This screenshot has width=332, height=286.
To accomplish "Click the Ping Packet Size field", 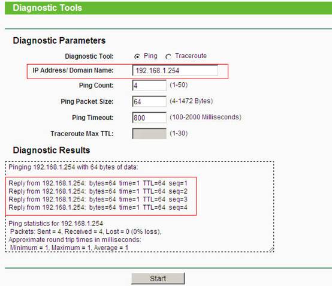I will click(x=149, y=101).
